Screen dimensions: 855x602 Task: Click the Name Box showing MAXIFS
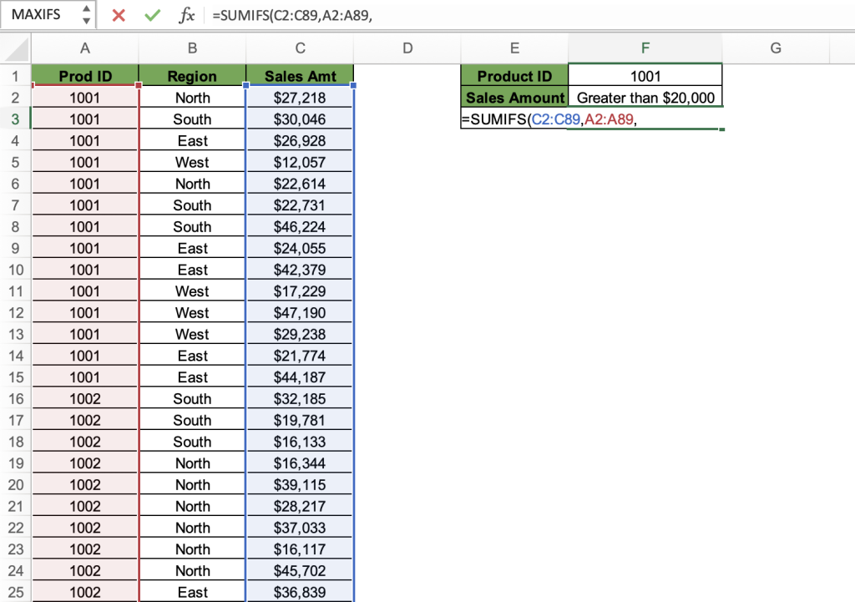(x=38, y=14)
